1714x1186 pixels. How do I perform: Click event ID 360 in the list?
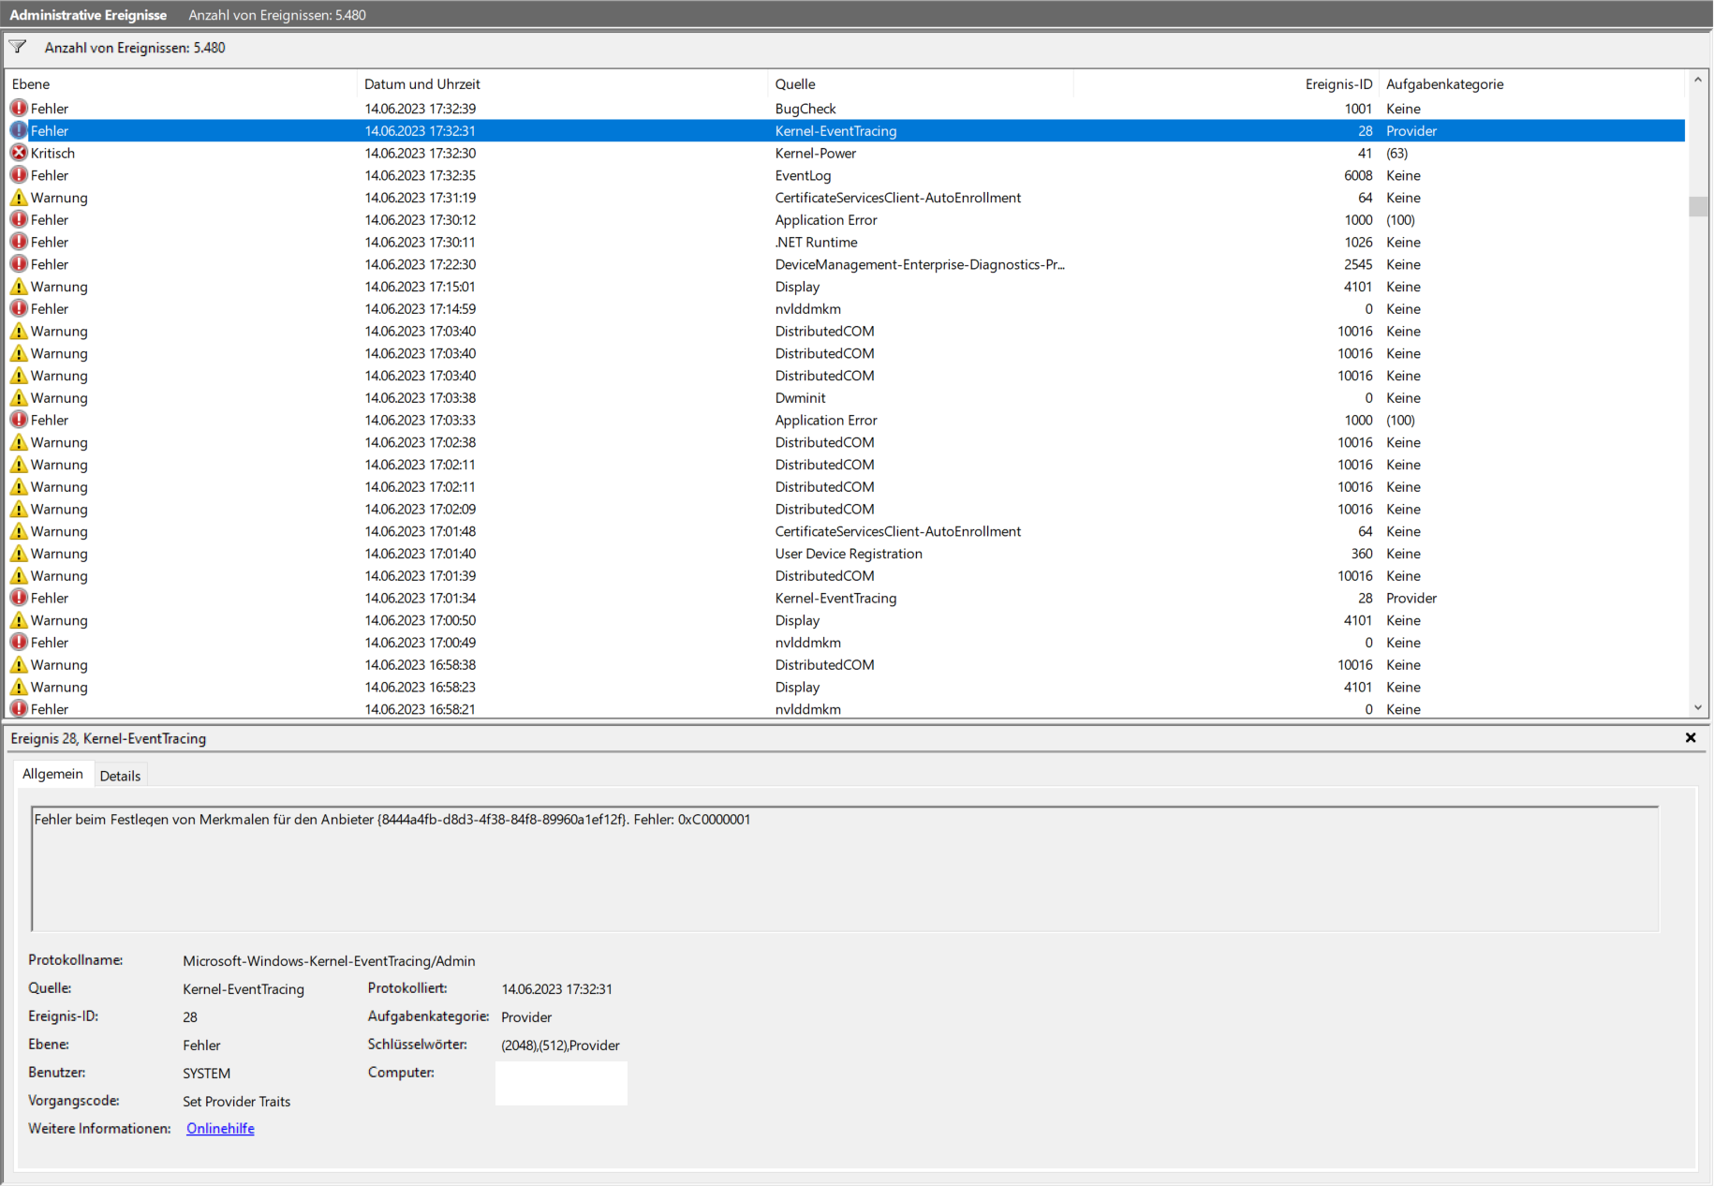(x=1362, y=554)
